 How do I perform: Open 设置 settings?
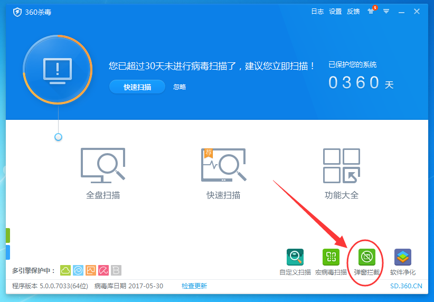(335, 11)
